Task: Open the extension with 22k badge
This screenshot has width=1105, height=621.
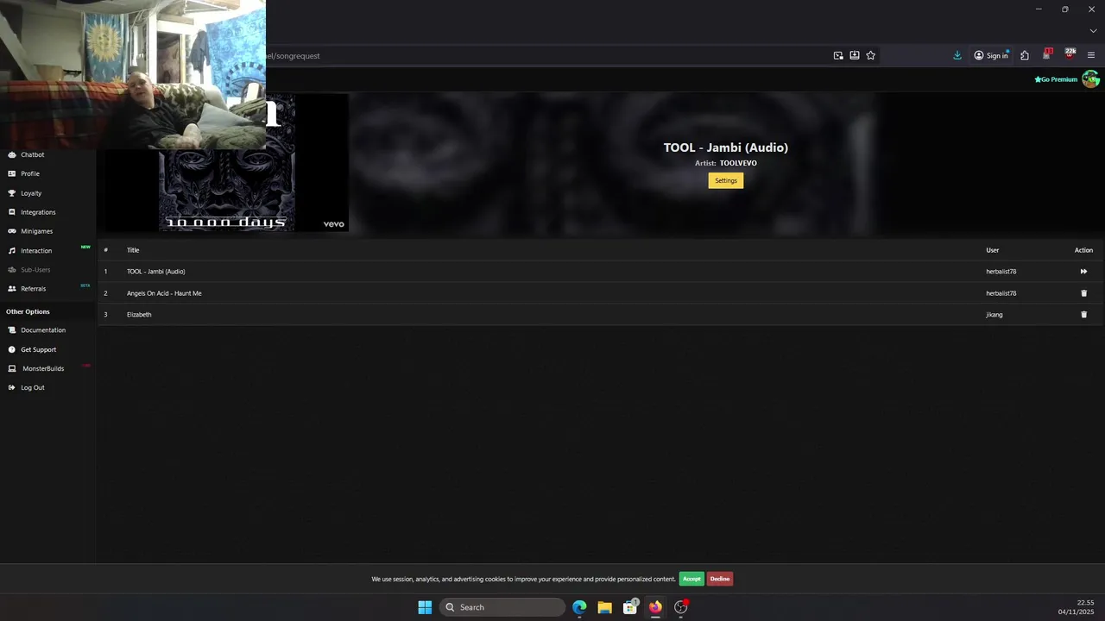Action: pyautogui.click(x=1070, y=54)
